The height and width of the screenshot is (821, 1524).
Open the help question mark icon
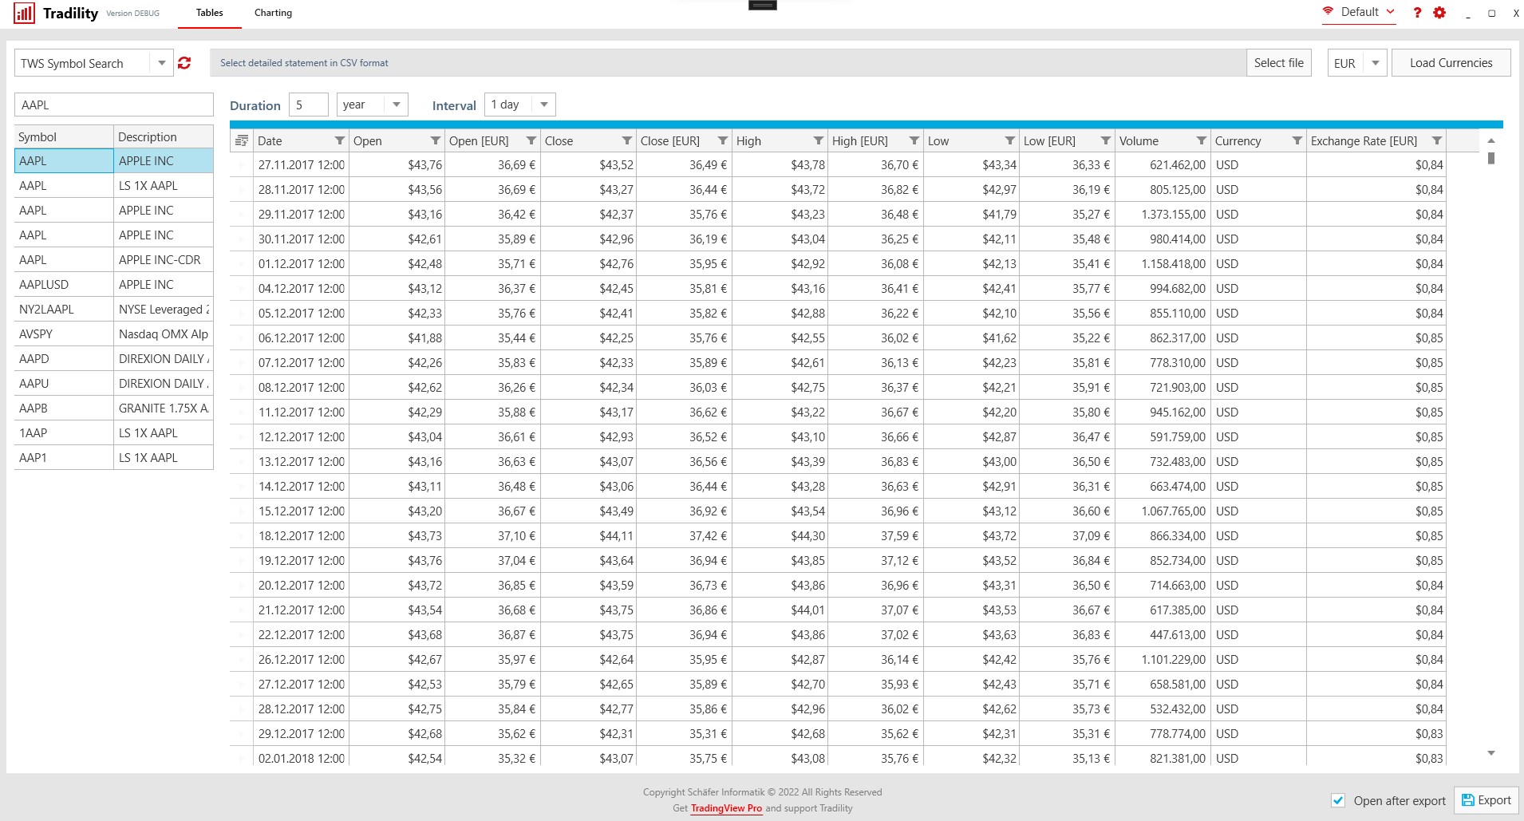(x=1417, y=13)
